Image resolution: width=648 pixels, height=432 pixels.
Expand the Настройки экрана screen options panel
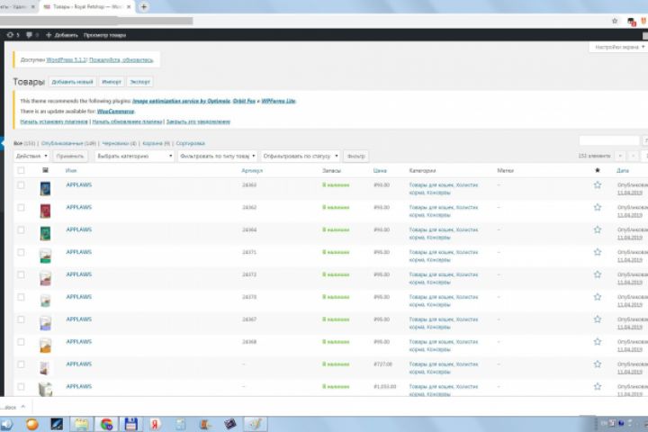point(619,47)
